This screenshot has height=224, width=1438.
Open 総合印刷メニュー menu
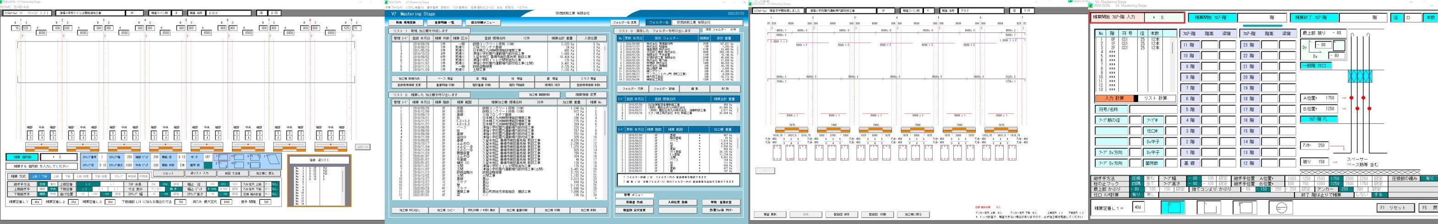483,22
